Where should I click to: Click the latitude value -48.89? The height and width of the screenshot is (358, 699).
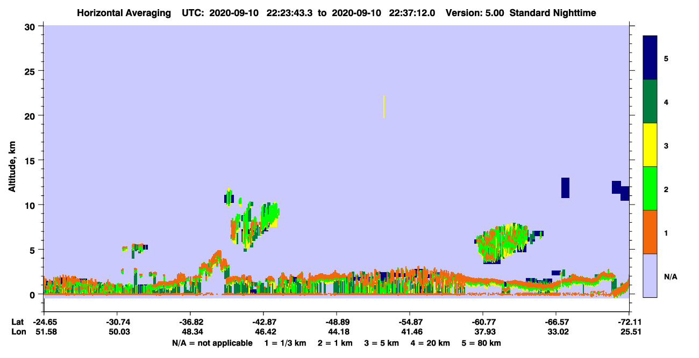pos(337,322)
